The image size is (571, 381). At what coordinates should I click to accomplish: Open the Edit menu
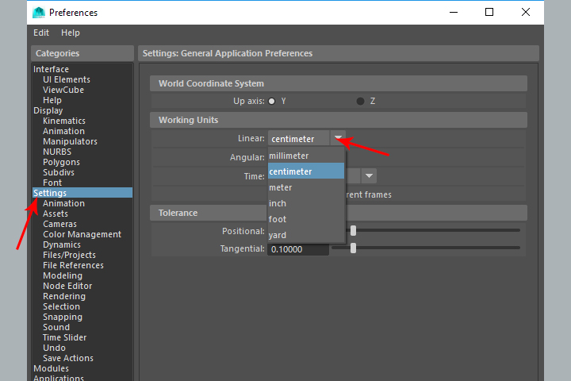(x=41, y=33)
